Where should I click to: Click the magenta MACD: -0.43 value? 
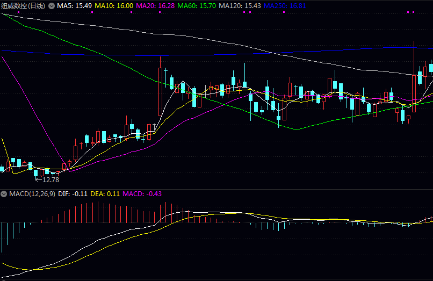(x=143, y=193)
